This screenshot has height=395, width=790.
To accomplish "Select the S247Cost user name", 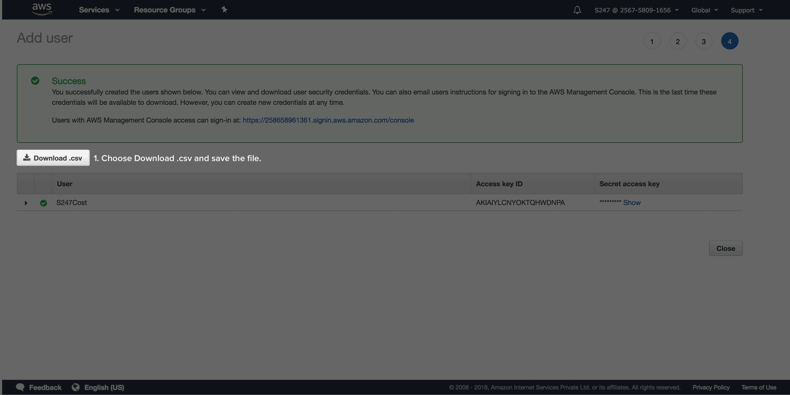I will point(72,202).
